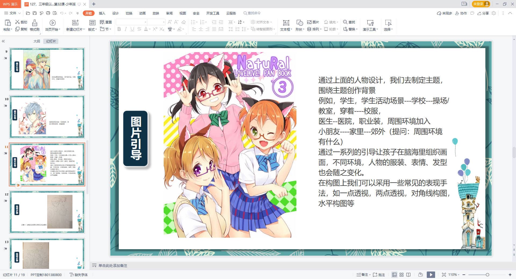Image resolution: width=516 pixels, height=279 pixels.
Task: Toggle Bold formatting
Action: pyautogui.click(x=119, y=29)
